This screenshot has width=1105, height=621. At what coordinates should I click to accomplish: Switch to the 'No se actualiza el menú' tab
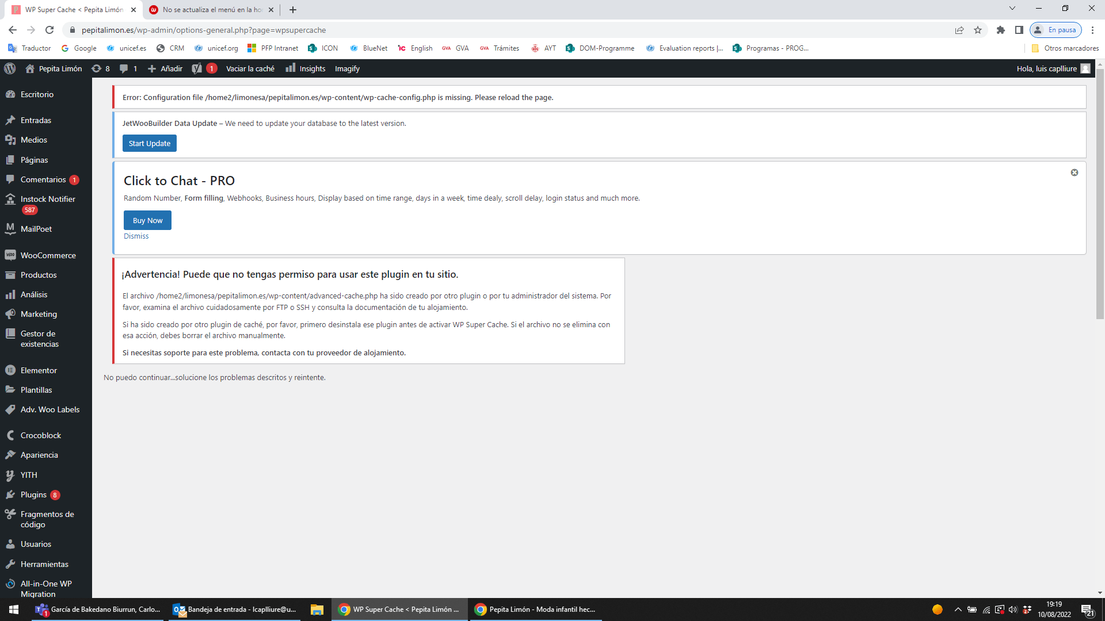click(212, 10)
